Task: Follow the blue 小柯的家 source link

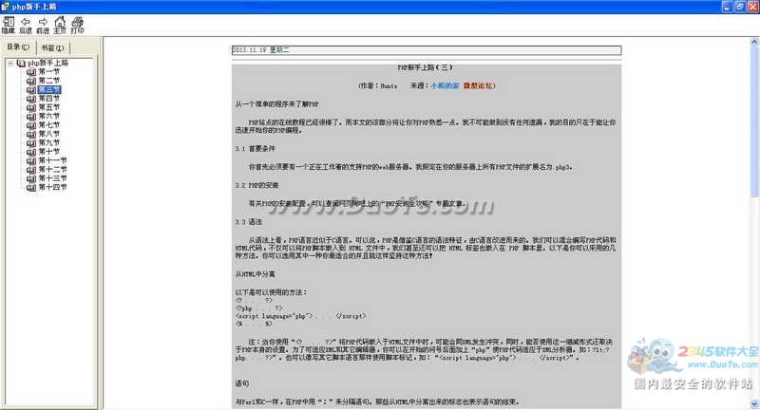Action: pos(445,85)
